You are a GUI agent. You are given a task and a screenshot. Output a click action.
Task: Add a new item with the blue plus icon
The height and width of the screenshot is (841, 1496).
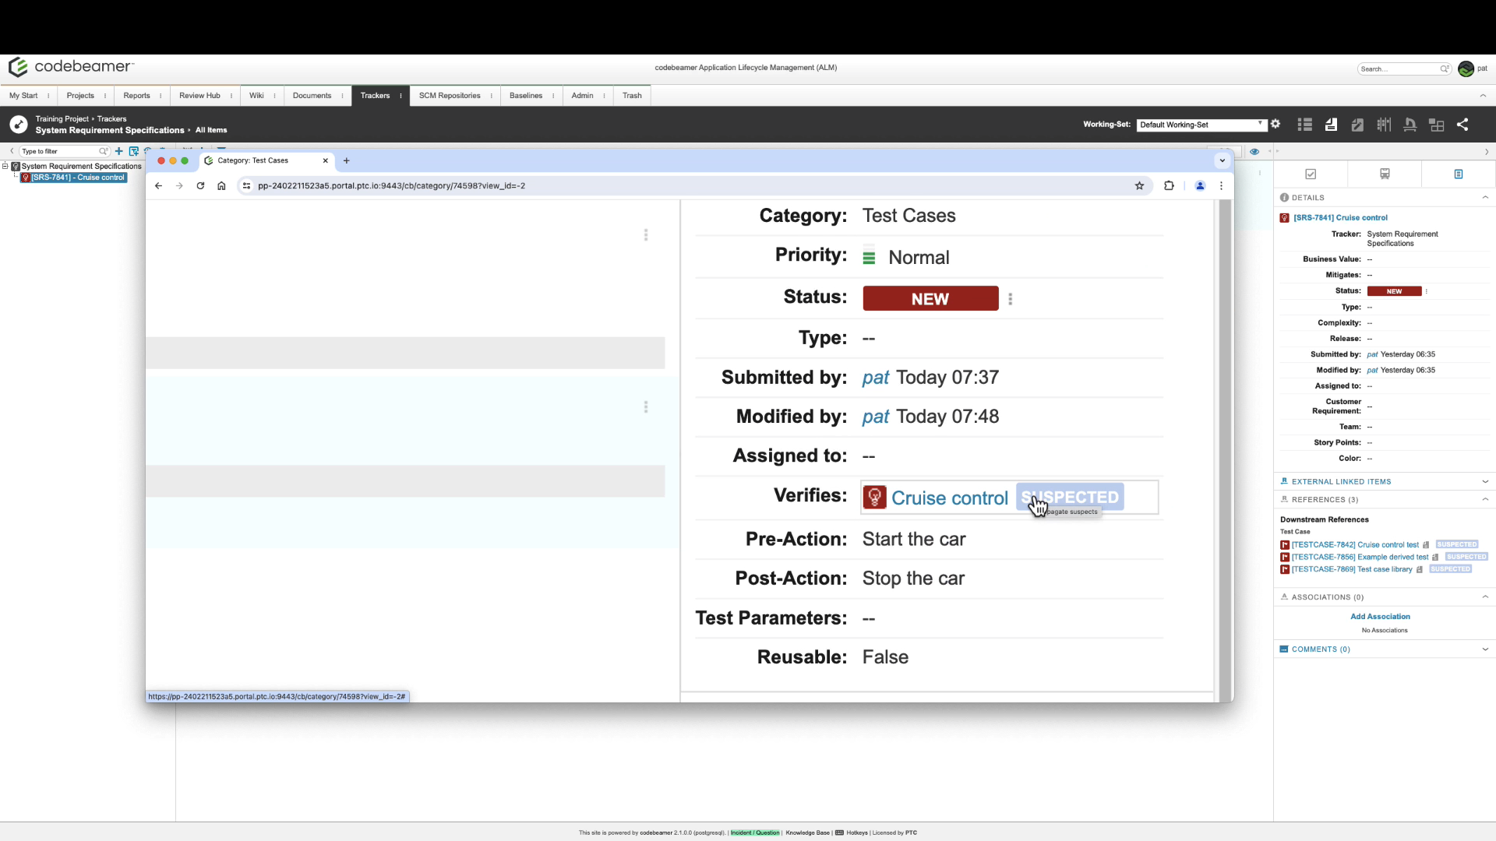click(119, 151)
